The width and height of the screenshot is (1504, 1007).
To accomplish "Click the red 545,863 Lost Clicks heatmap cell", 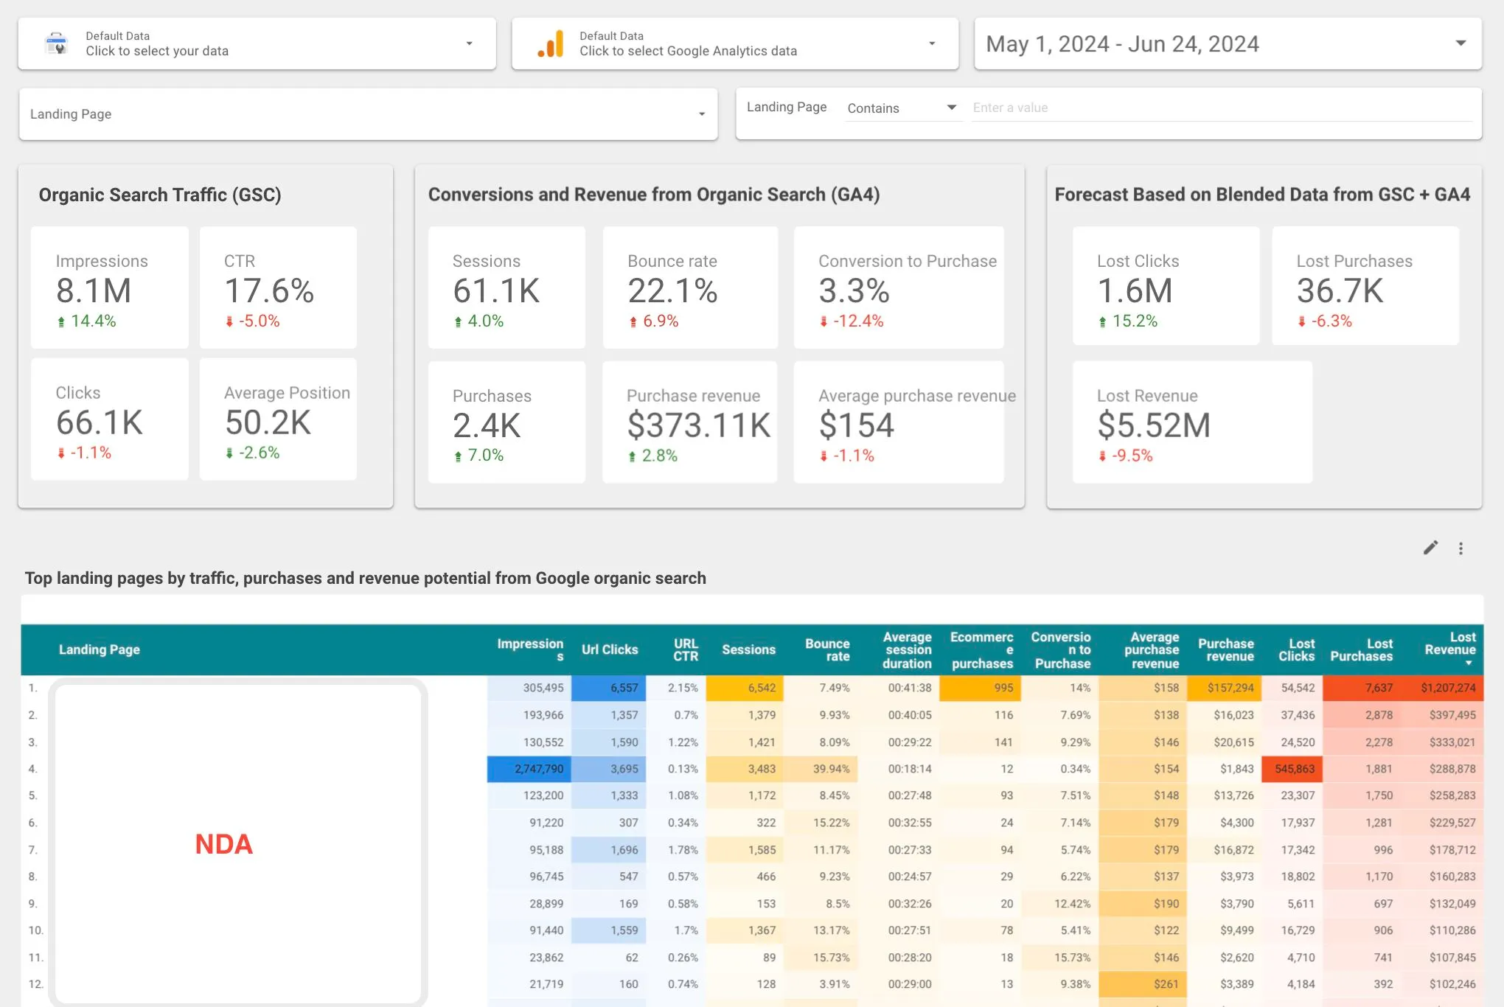I will point(1293,769).
